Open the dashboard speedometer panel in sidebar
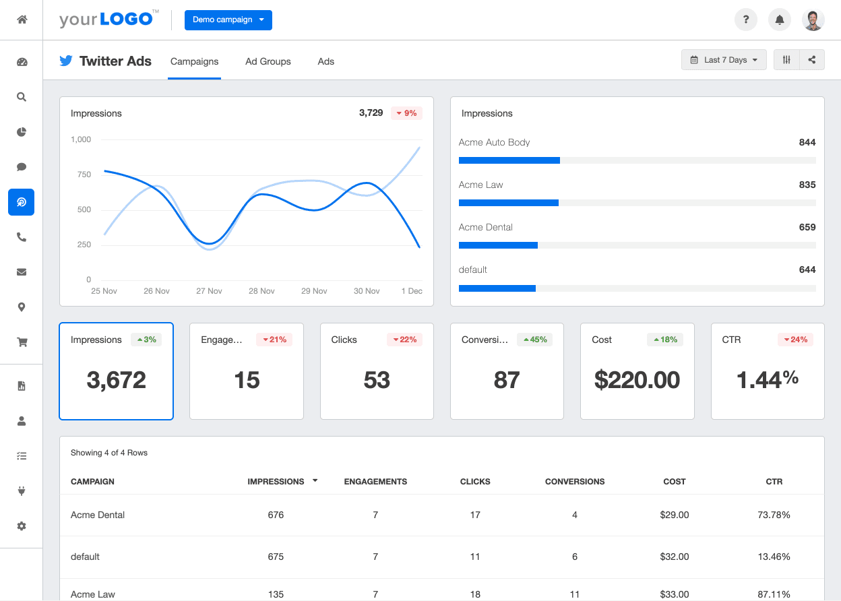Screen dimensions: 841x601 21,61
